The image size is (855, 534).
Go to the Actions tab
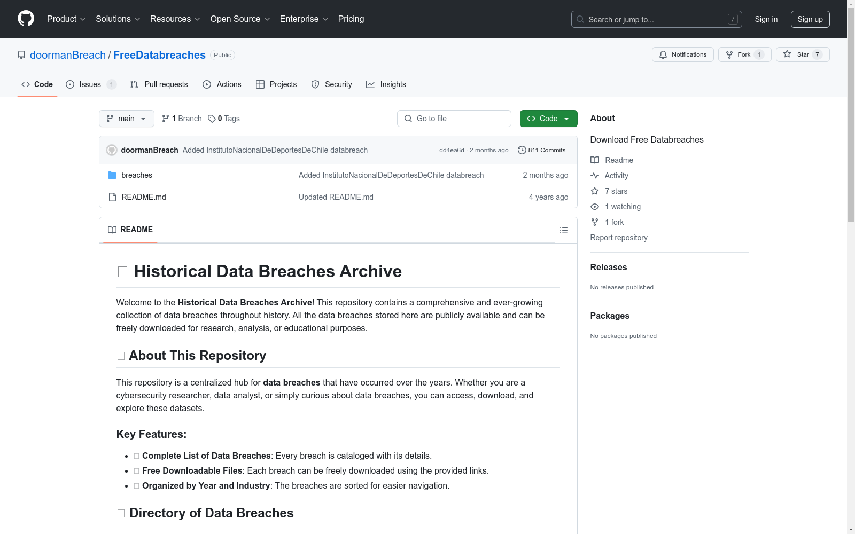pos(222,84)
